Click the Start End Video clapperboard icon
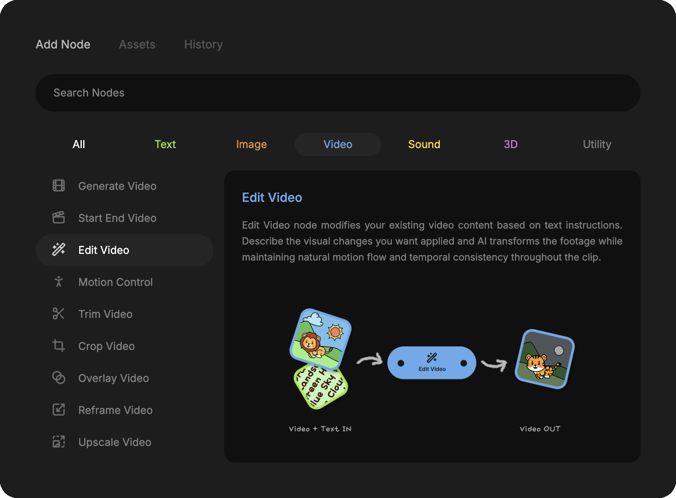This screenshot has height=498, width=676. 59,218
